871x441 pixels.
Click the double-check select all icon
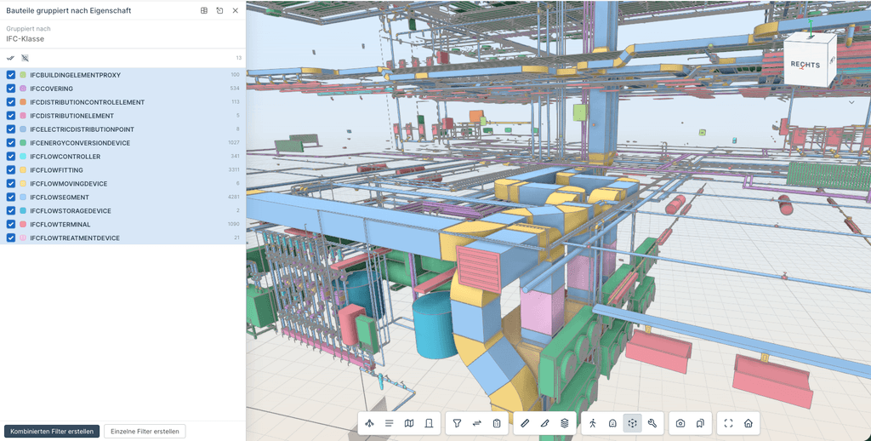10,58
